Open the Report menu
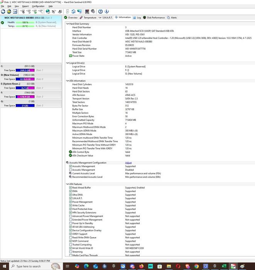 [25, 6]
